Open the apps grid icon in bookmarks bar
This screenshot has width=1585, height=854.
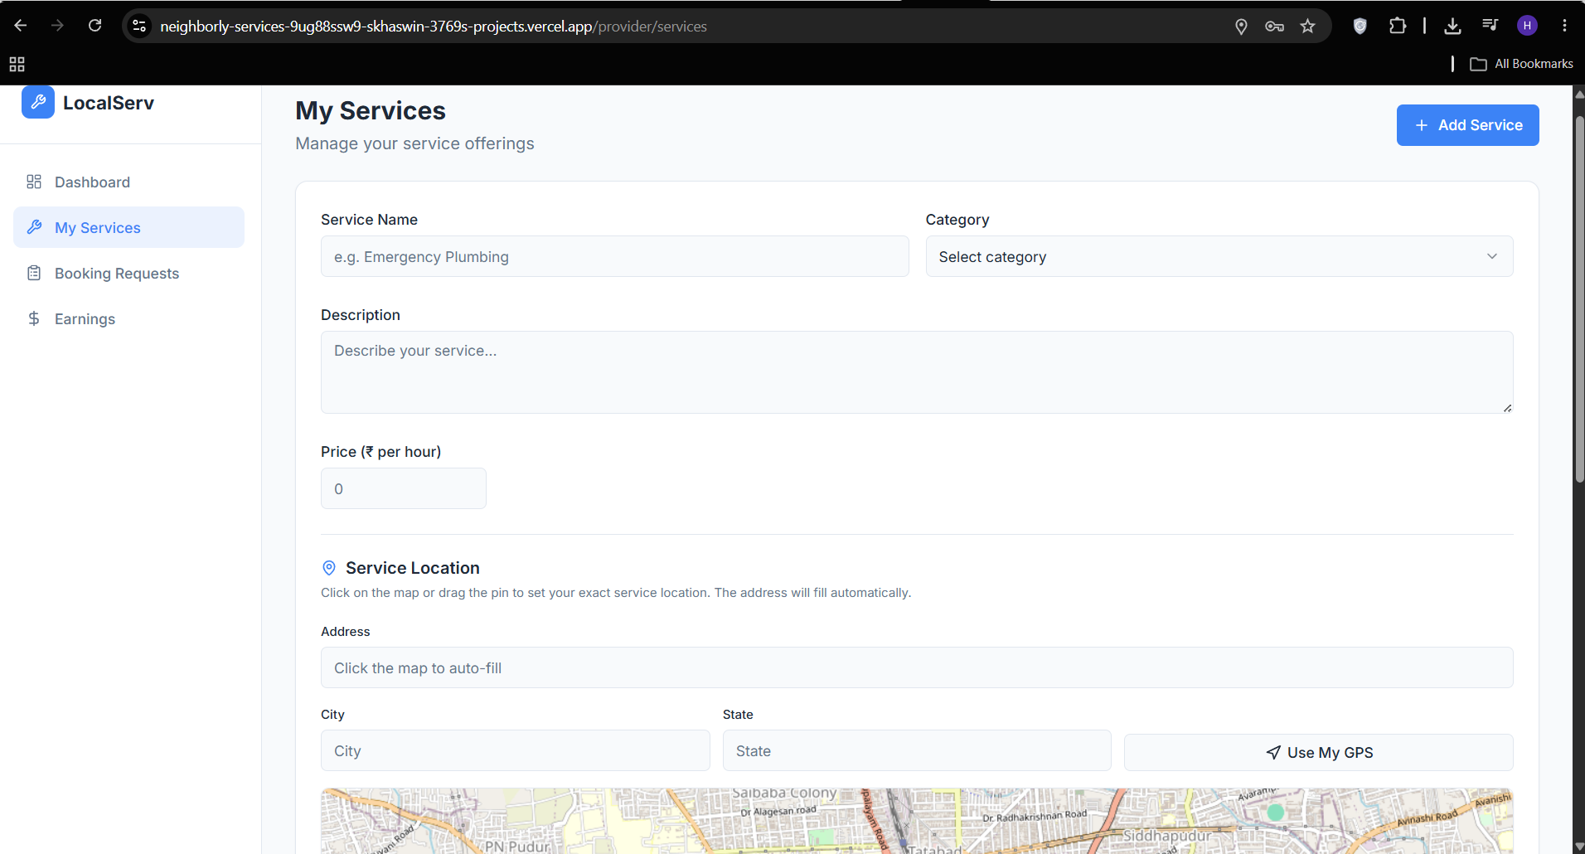17,64
